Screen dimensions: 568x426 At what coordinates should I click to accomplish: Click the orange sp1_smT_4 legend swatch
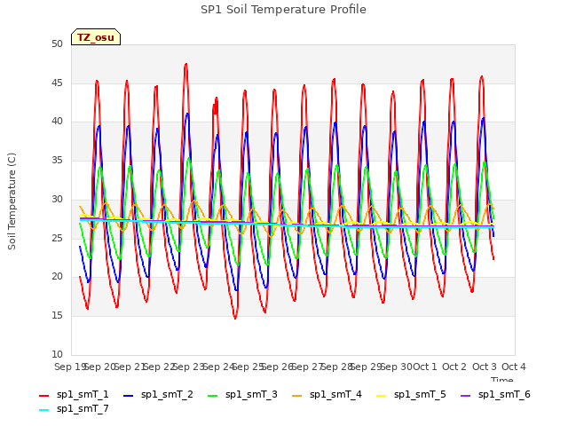[x=296, y=396]
